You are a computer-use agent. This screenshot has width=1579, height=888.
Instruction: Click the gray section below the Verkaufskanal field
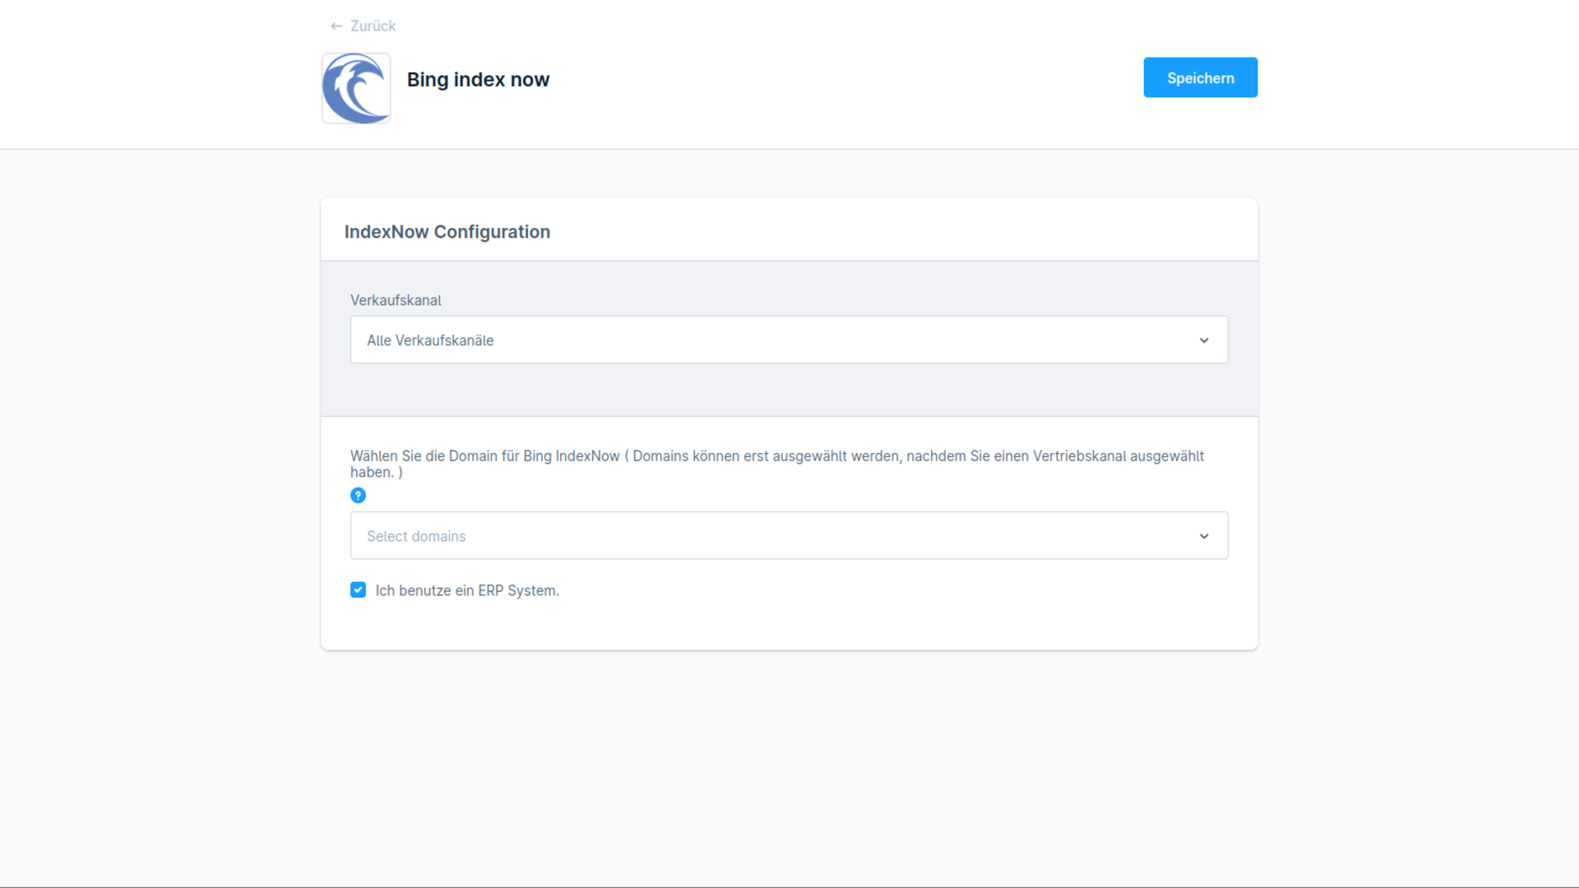pyautogui.click(x=788, y=390)
